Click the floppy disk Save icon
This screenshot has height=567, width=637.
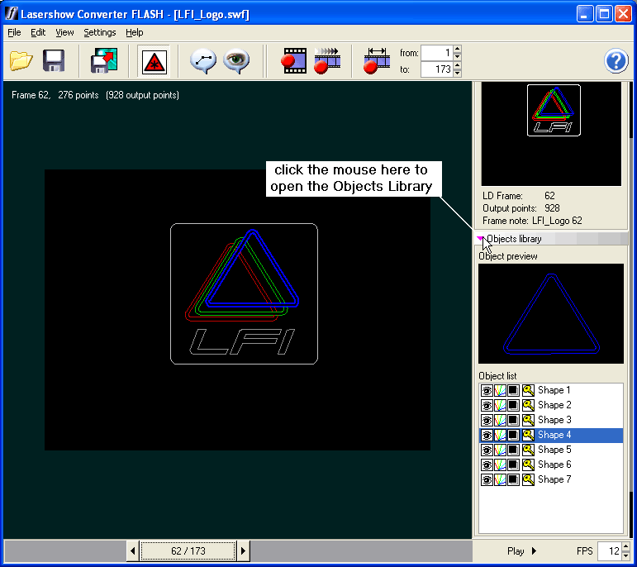pos(54,61)
